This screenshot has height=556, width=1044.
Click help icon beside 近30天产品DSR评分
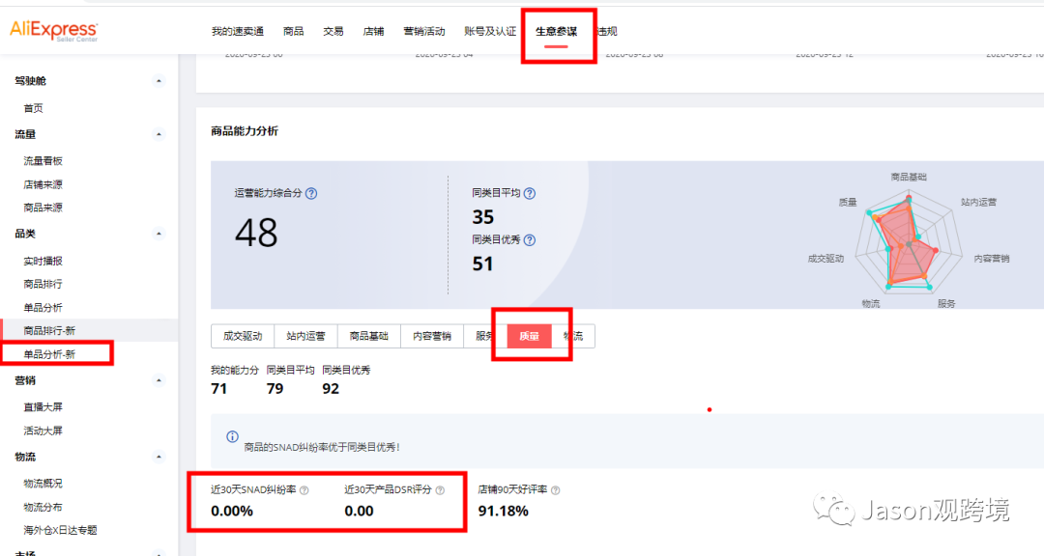pyautogui.click(x=440, y=490)
